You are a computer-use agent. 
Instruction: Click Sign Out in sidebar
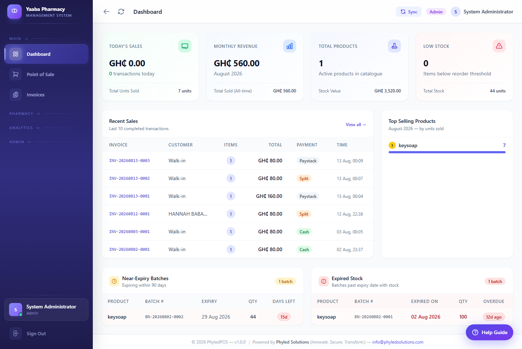46,333
